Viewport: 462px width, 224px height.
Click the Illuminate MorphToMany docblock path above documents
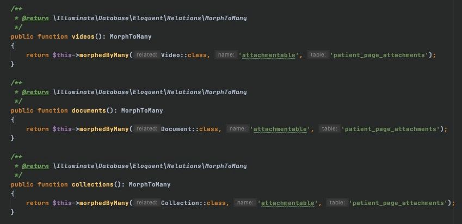[150, 92]
